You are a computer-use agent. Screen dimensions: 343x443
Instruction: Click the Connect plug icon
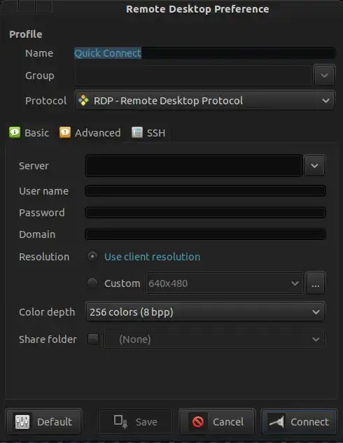276,422
